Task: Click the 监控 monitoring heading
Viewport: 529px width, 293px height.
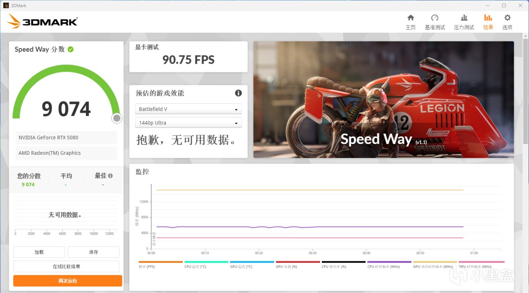Action: tap(142, 172)
